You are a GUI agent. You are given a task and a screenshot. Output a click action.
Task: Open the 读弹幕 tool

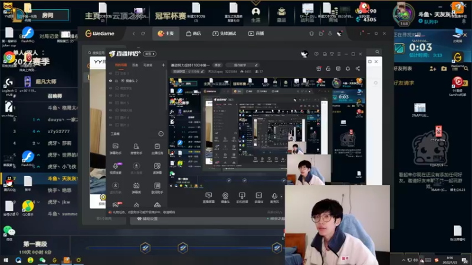coord(157,168)
